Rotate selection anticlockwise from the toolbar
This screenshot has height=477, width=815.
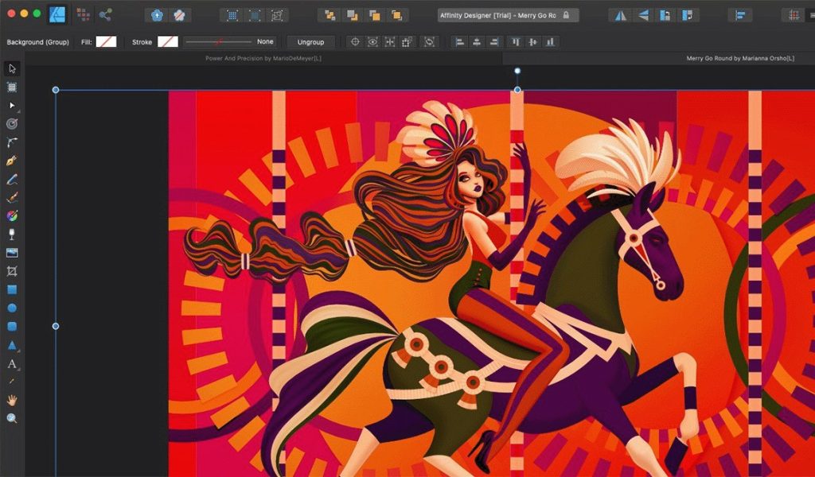pos(665,16)
